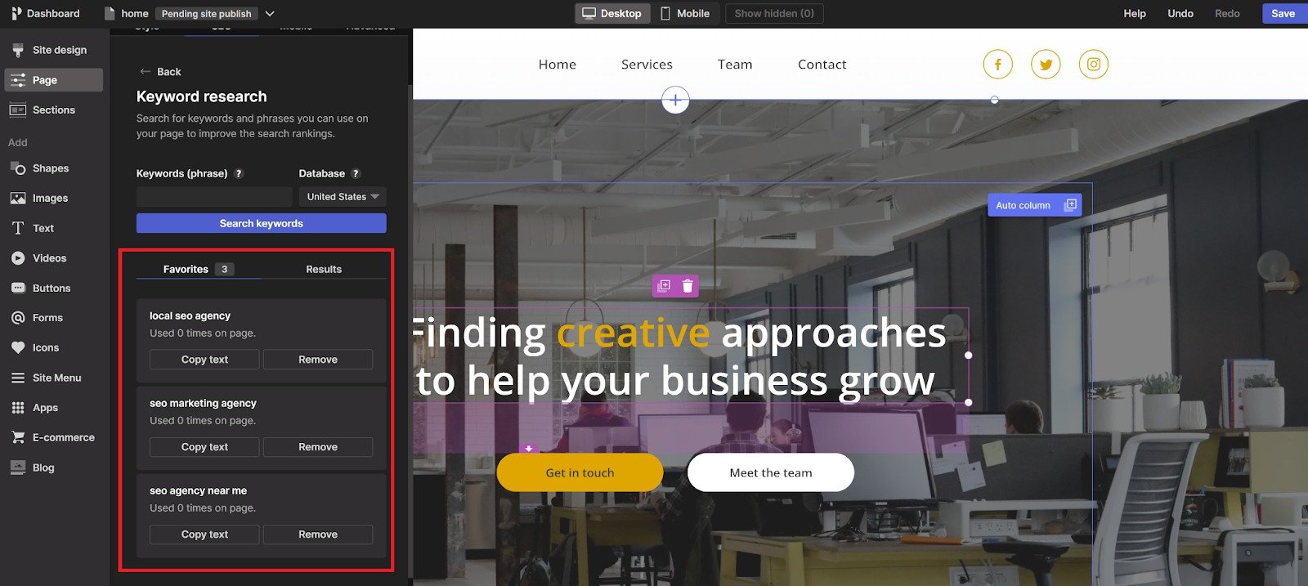This screenshot has height=586, width=1308.
Task: Switch to Desktop preview mode
Action: pos(612,13)
